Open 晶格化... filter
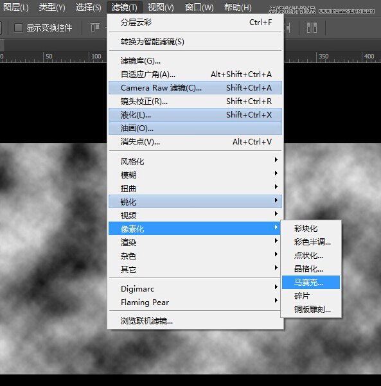This screenshot has width=381, height=386. point(311,269)
